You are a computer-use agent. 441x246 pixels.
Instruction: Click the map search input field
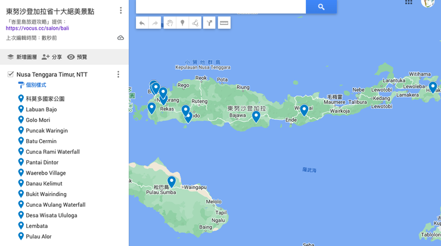pos(220,7)
